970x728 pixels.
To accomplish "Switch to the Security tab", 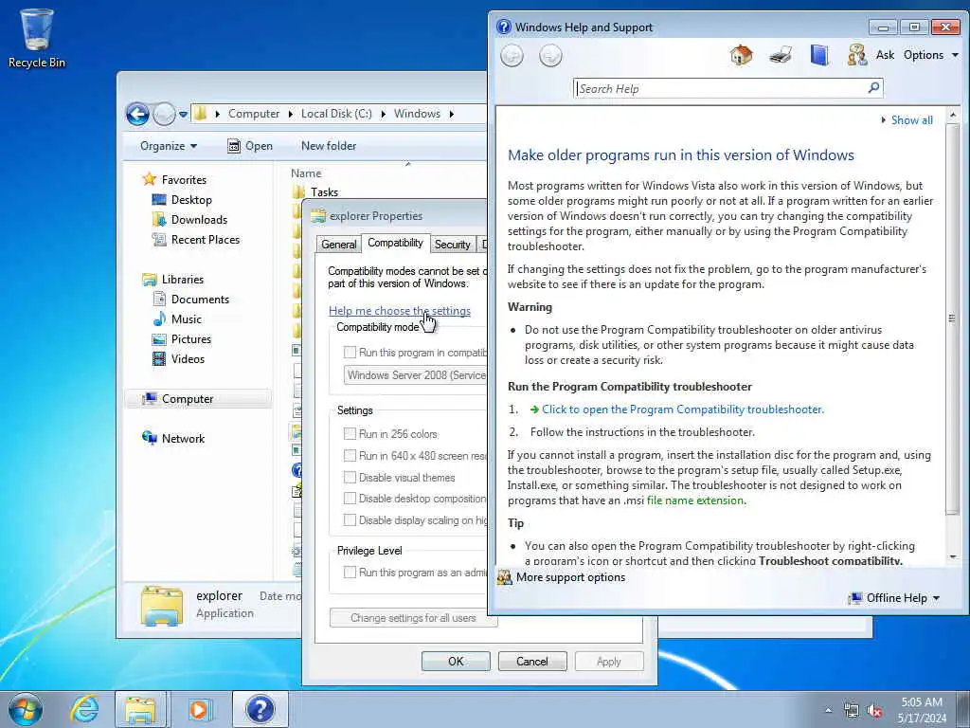I will coord(452,245).
